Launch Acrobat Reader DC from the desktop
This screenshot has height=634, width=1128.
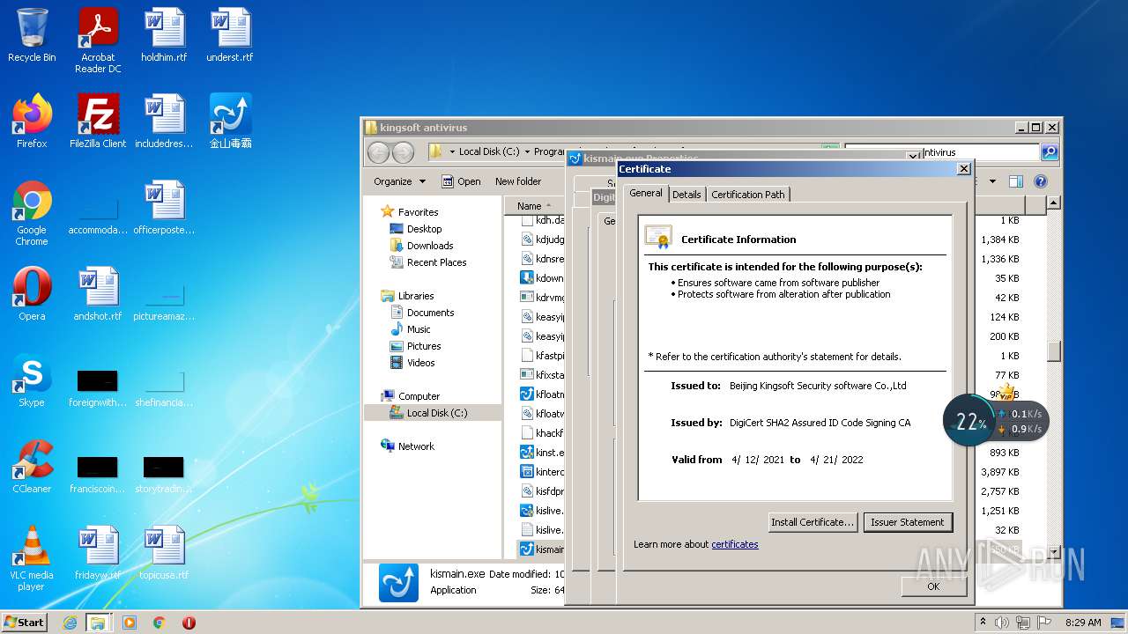pyautogui.click(x=98, y=41)
